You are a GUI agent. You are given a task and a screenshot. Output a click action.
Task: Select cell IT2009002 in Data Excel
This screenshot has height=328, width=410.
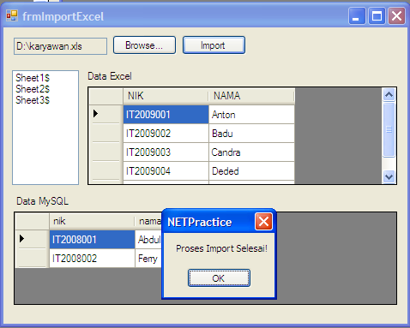click(166, 134)
